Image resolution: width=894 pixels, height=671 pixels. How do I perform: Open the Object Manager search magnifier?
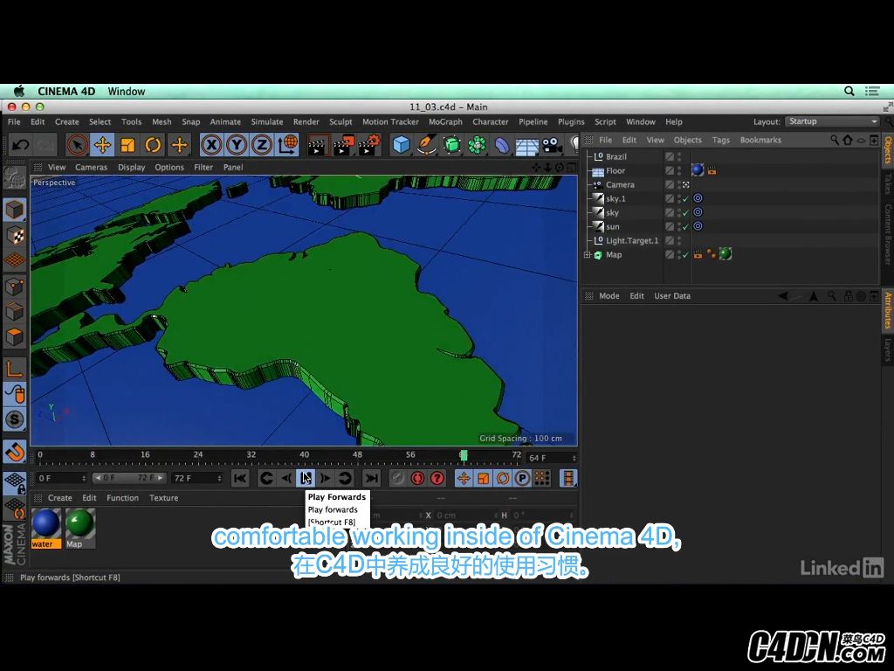(x=835, y=140)
